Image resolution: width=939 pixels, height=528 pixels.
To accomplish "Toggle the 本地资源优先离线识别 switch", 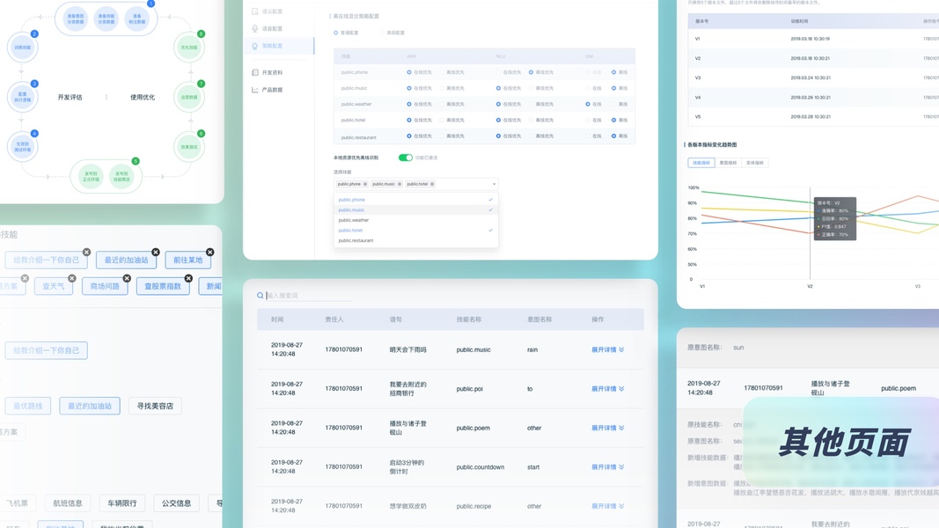I will (x=406, y=158).
